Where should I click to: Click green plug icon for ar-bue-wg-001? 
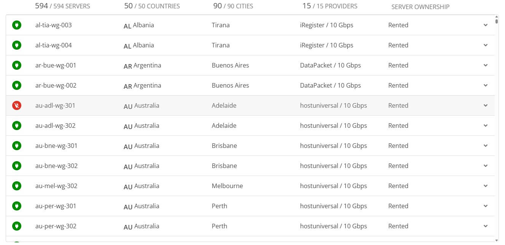click(x=17, y=65)
